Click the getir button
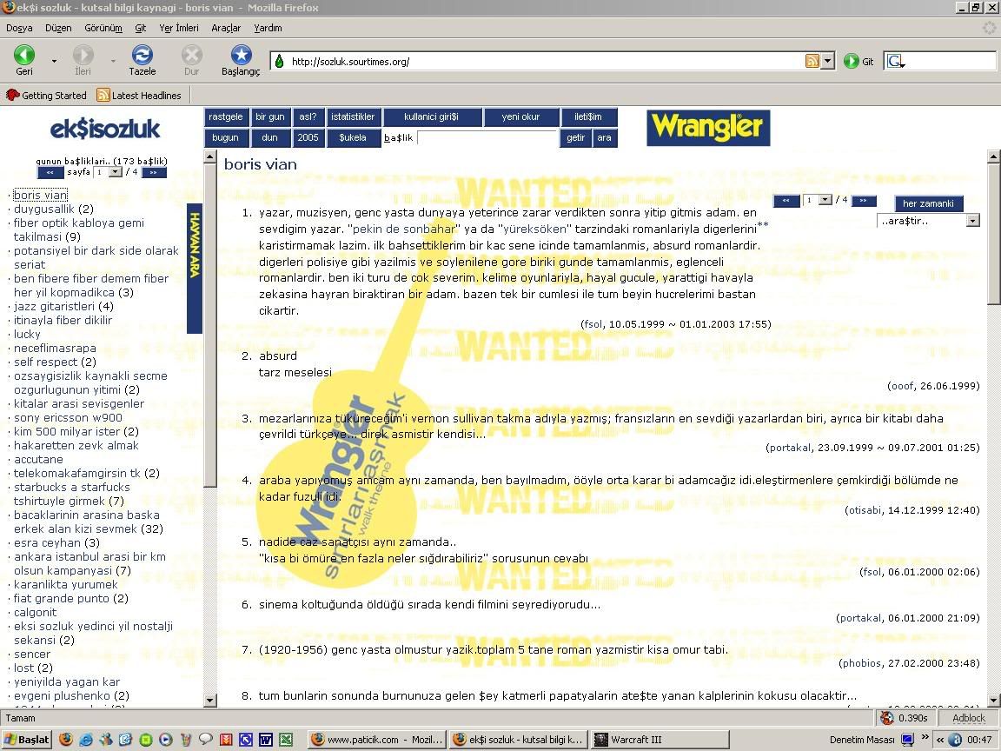 [x=575, y=138]
